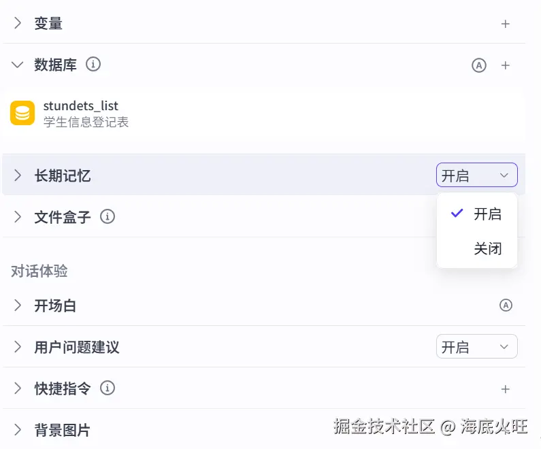Open the 长期记忆 status dropdown

476,176
